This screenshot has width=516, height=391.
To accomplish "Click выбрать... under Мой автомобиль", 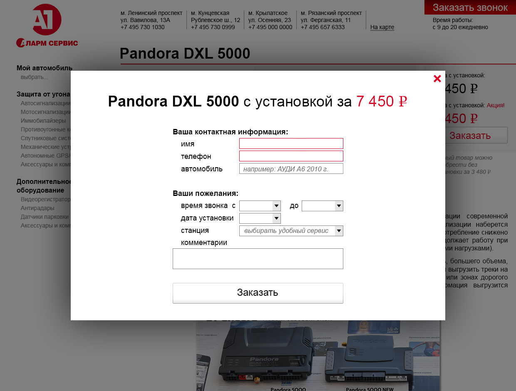I will [35, 77].
